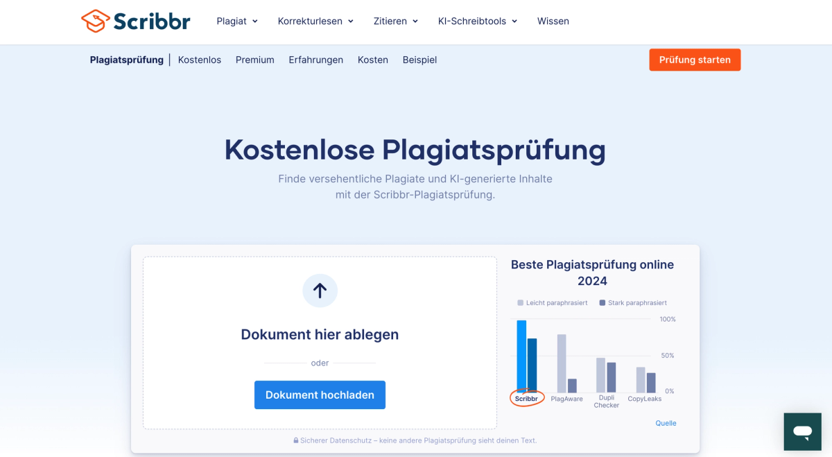Click the lock icon beside Sicherer Datenschutz
Screen dimensions: 832x457
296,440
